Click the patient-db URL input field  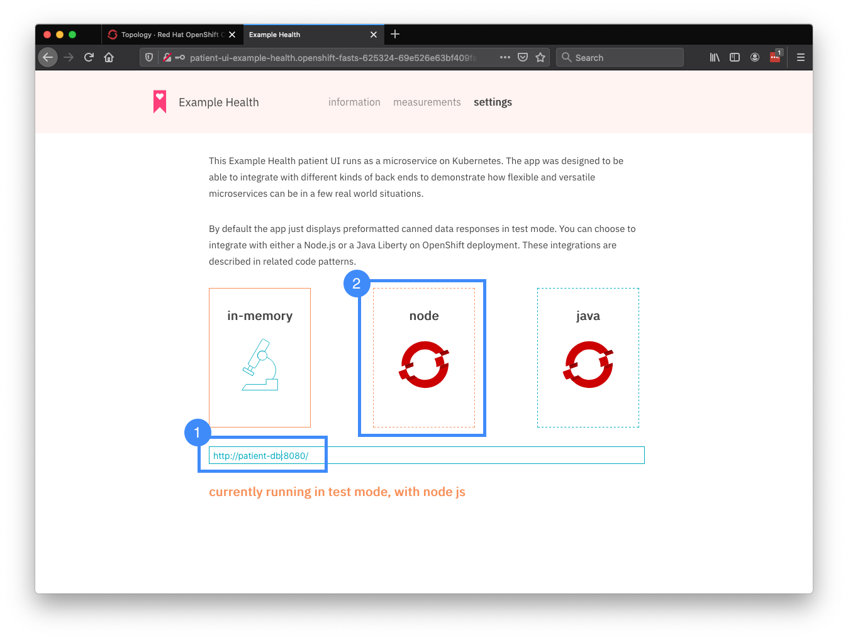427,455
